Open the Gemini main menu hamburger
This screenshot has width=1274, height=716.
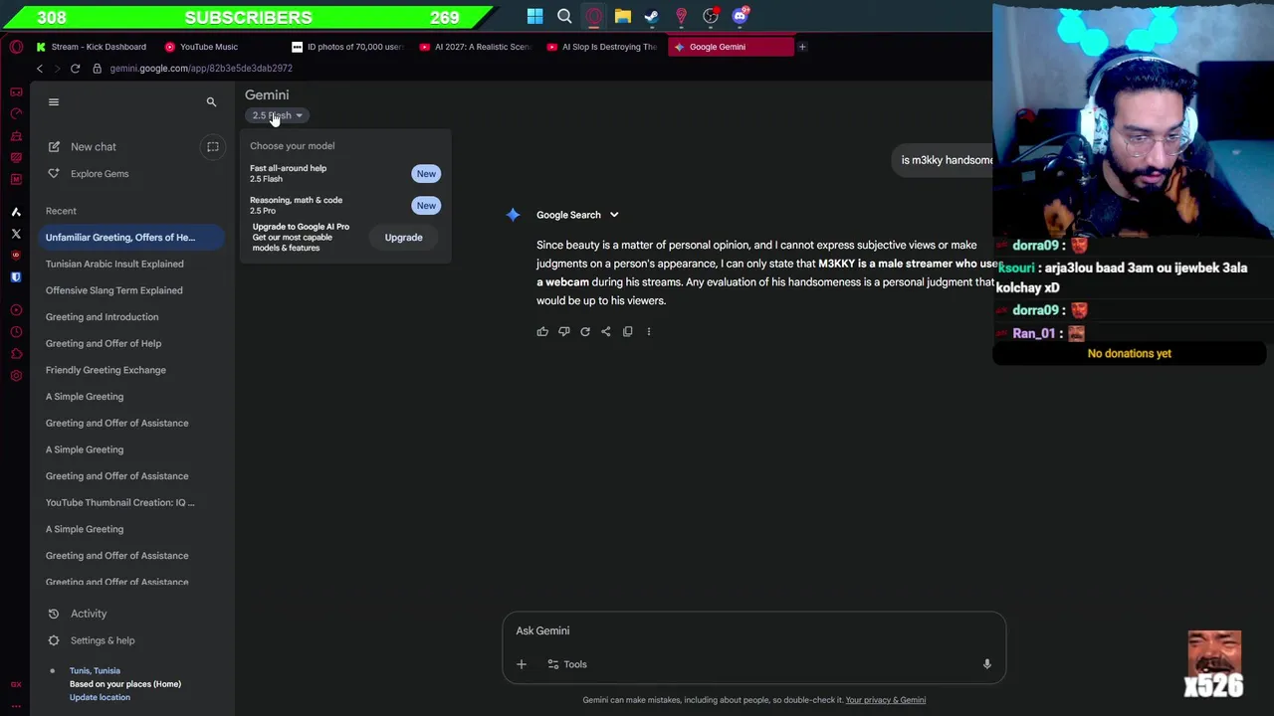pos(54,101)
